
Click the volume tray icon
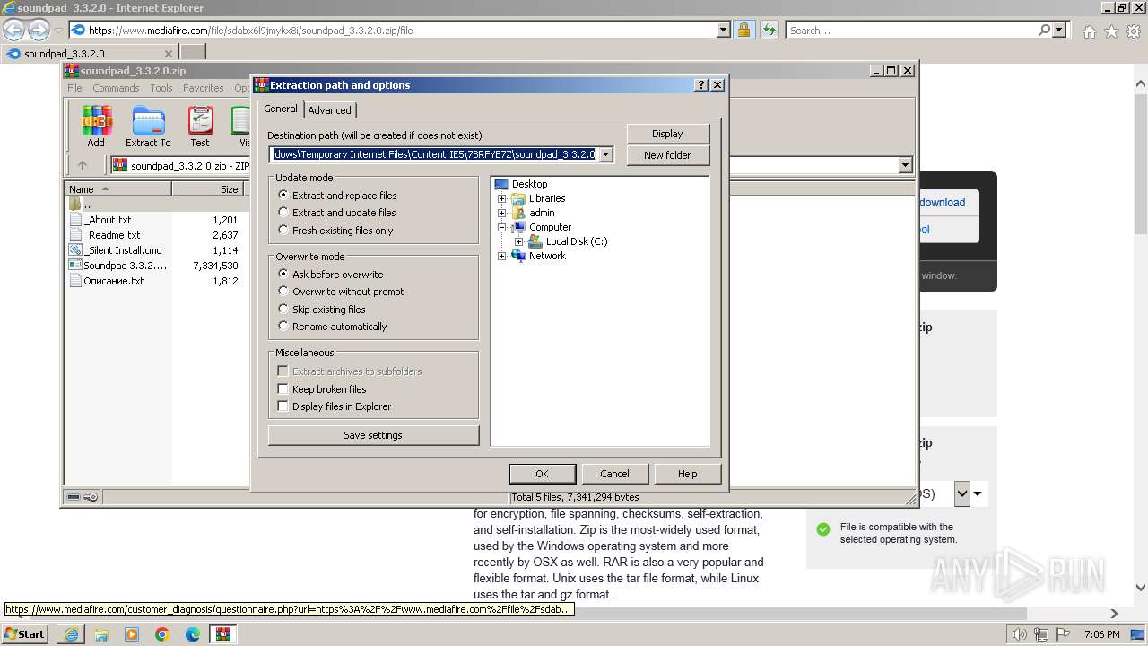tap(1020, 634)
